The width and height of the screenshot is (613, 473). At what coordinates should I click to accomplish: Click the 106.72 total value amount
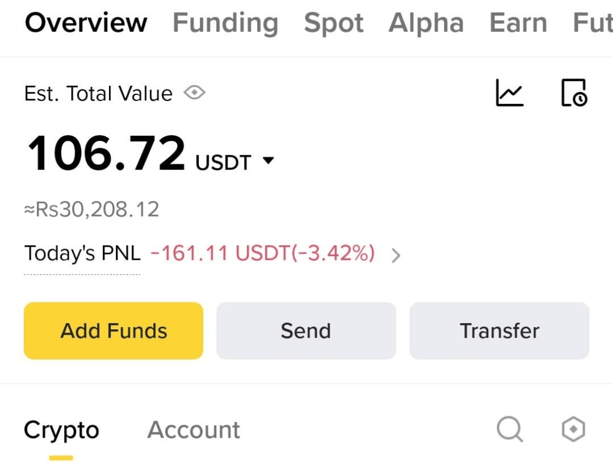[106, 153]
